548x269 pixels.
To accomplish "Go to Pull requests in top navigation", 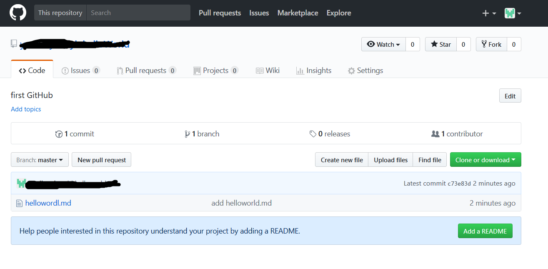I will (x=220, y=13).
